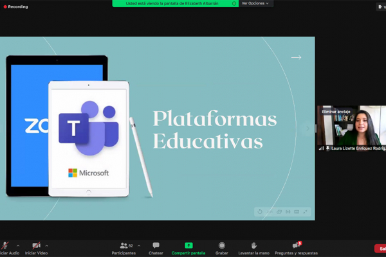Expand caret next to Participantes count

point(139,245)
